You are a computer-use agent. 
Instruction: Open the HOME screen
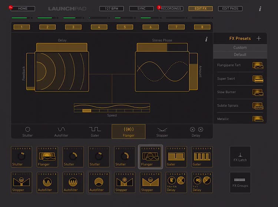coord(23,9)
